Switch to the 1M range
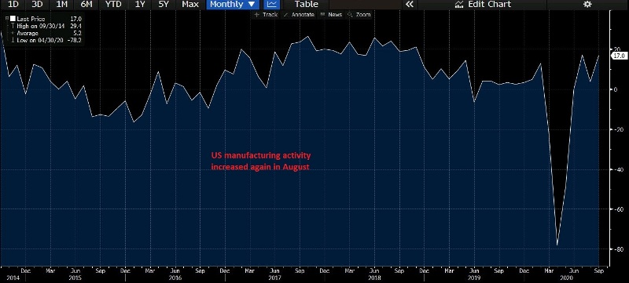 [62, 5]
